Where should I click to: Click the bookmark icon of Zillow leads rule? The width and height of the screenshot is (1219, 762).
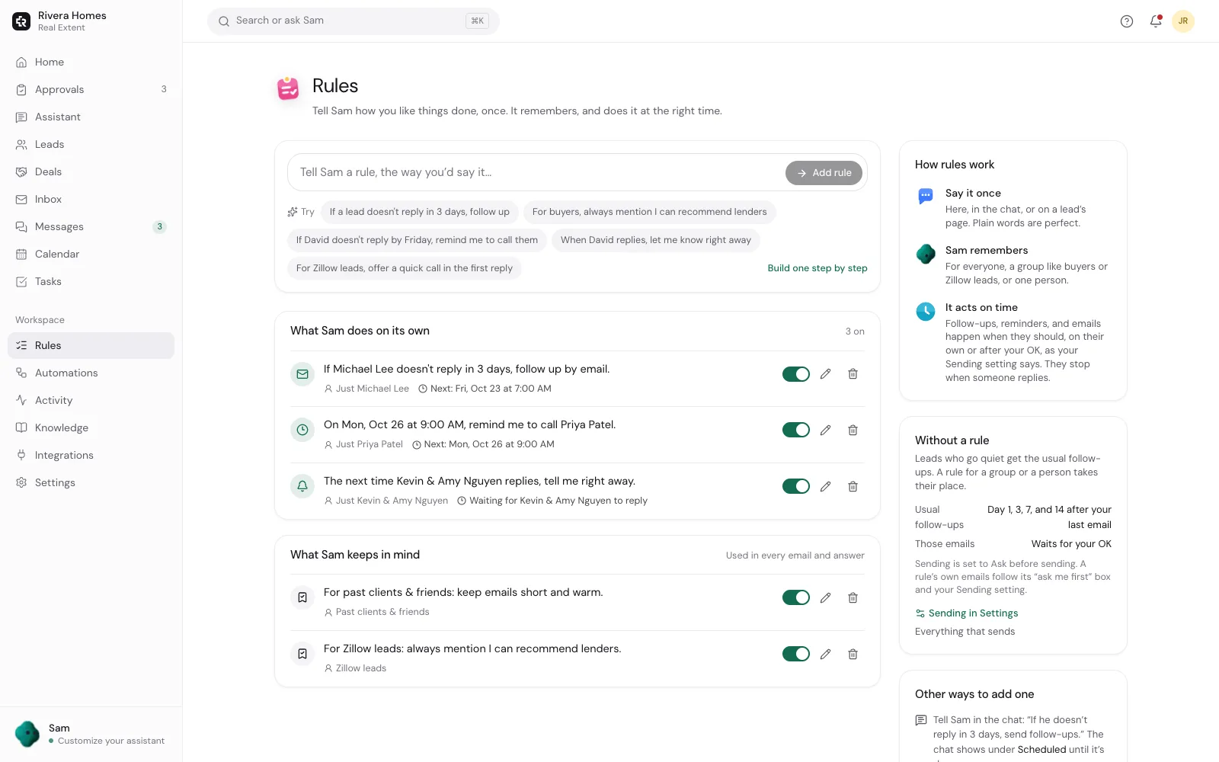[x=302, y=654]
